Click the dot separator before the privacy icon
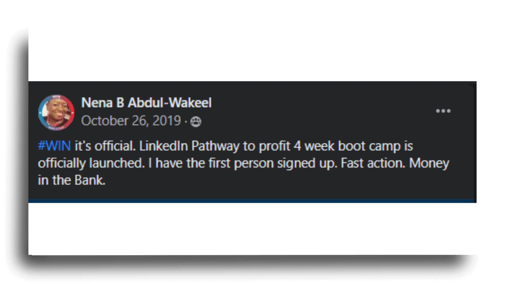This screenshot has height=284, width=505. (x=186, y=121)
